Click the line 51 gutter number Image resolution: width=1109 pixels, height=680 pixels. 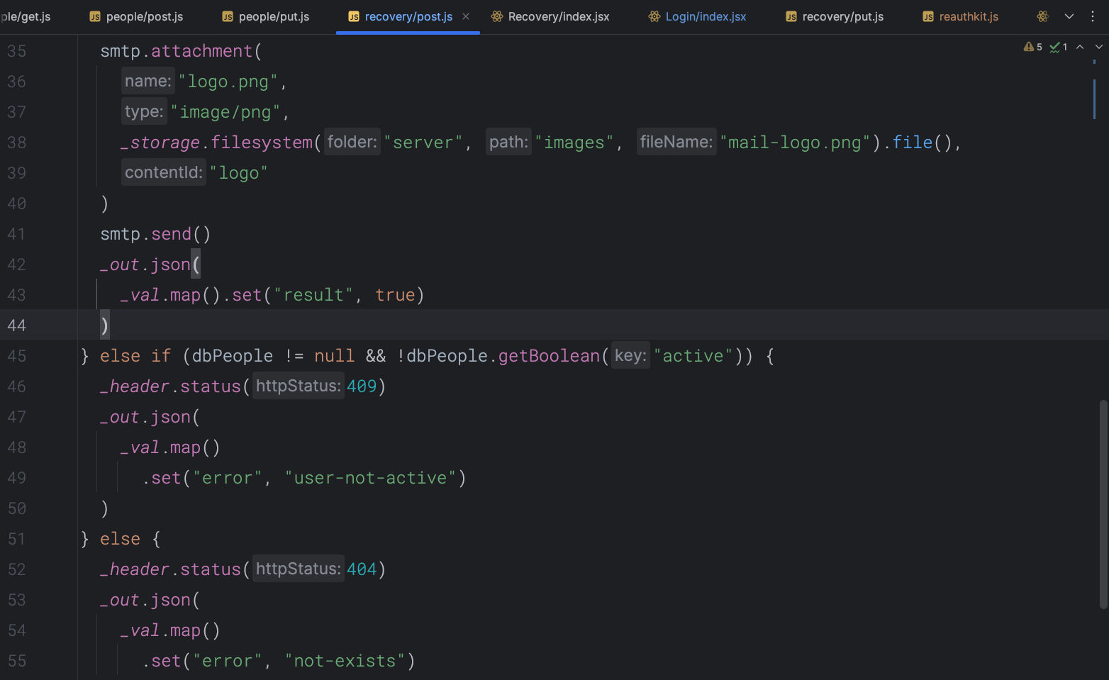[x=17, y=539]
